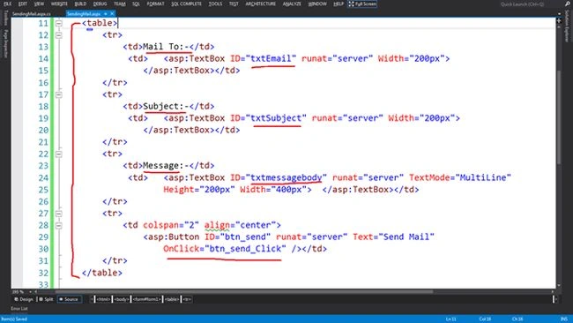The image size is (573, 323).
Task: Collapse the tr tag on line 12
Action: point(58,35)
